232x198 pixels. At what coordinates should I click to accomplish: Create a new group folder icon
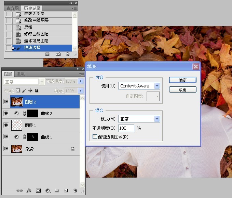(x=56, y=191)
